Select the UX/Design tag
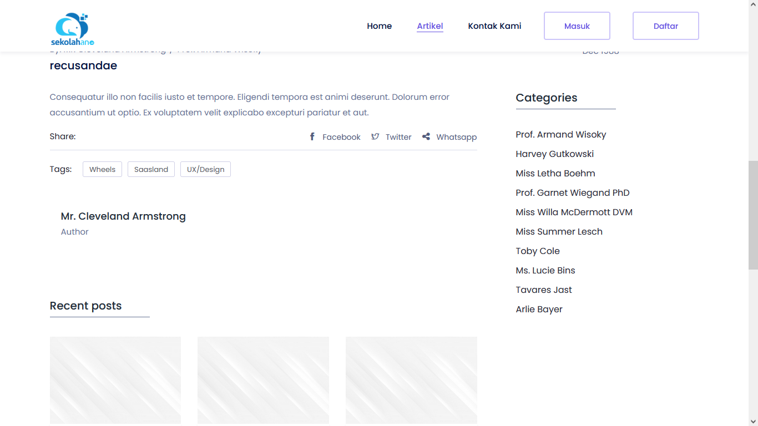Image resolution: width=758 pixels, height=426 pixels. click(x=205, y=169)
